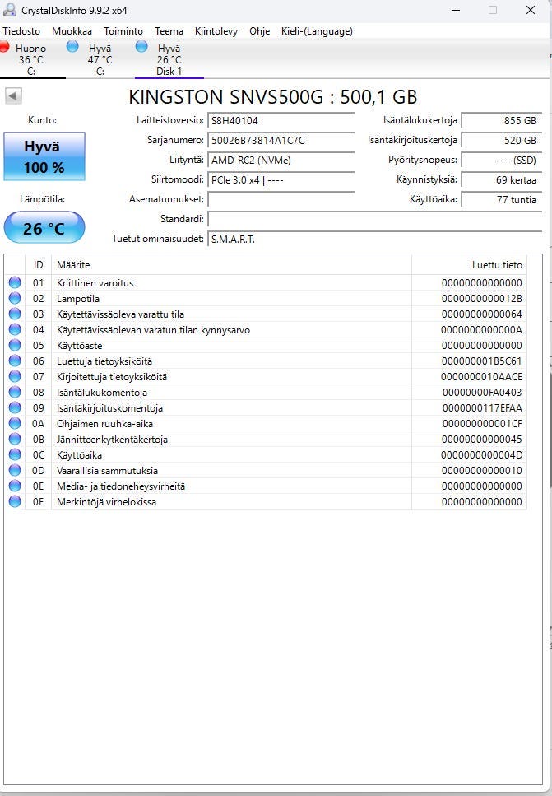Open the Kiintolevy menu

point(216,31)
